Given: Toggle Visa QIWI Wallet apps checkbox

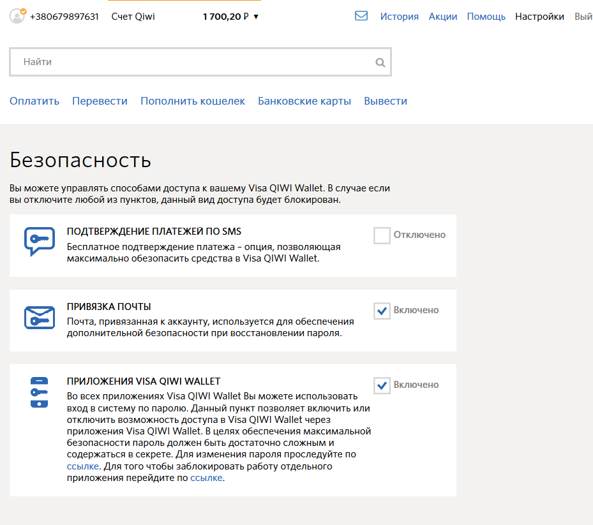Looking at the screenshot, I should [x=382, y=385].
